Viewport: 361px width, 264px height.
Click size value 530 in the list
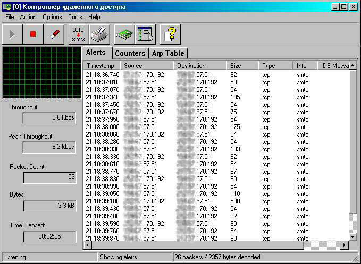(235, 201)
